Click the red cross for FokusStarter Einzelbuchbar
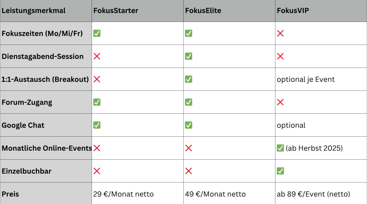Screen dimensions: 367x204 (x=97, y=171)
